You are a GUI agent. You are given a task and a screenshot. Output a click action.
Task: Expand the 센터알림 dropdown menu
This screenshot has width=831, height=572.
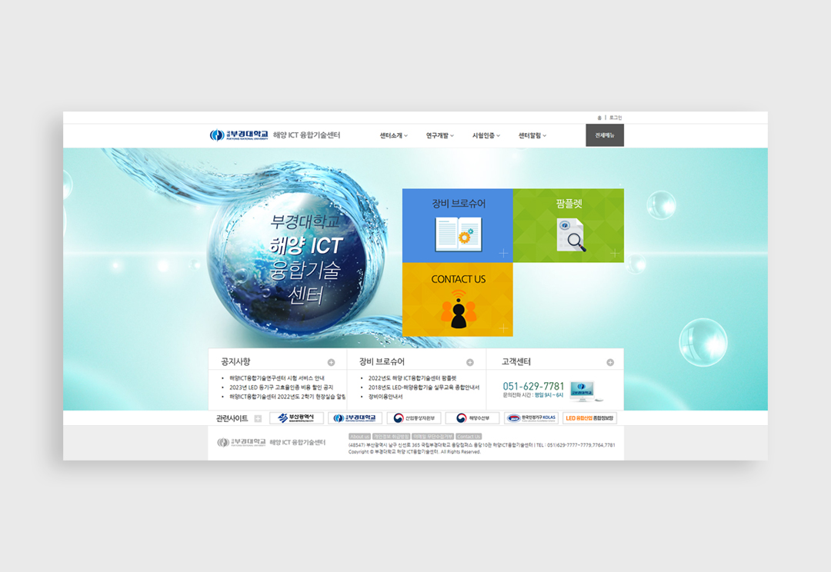[x=532, y=136]
